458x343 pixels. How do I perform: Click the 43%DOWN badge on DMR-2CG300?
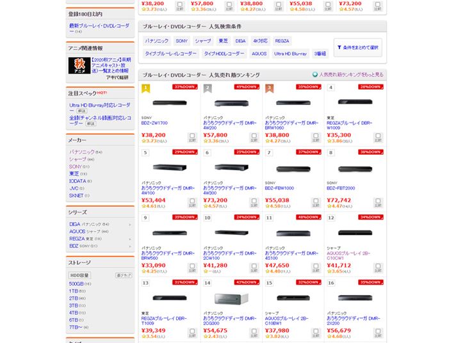tap(247, 282)
